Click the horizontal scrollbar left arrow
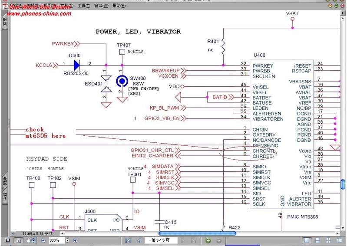 click(63, 233)
